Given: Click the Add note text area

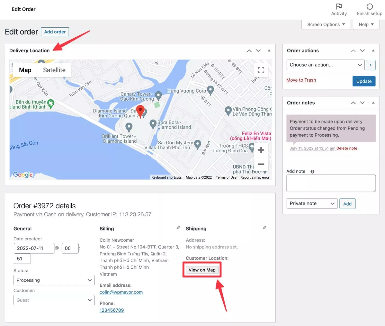Looking at the screenshot, I should tap(331, 183).
